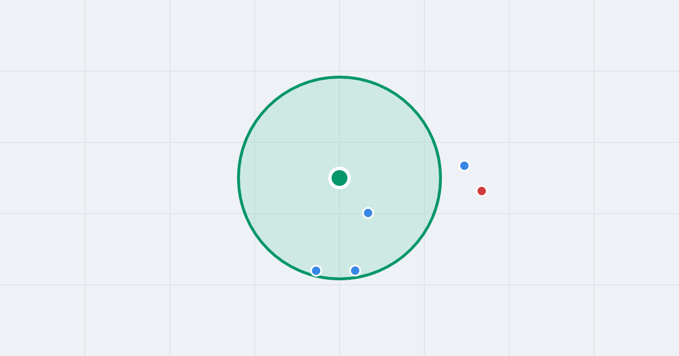This screenshot has height=356, width=679.
Task: Pick the blue dot nearest the green center
Action: click(368, 213)
